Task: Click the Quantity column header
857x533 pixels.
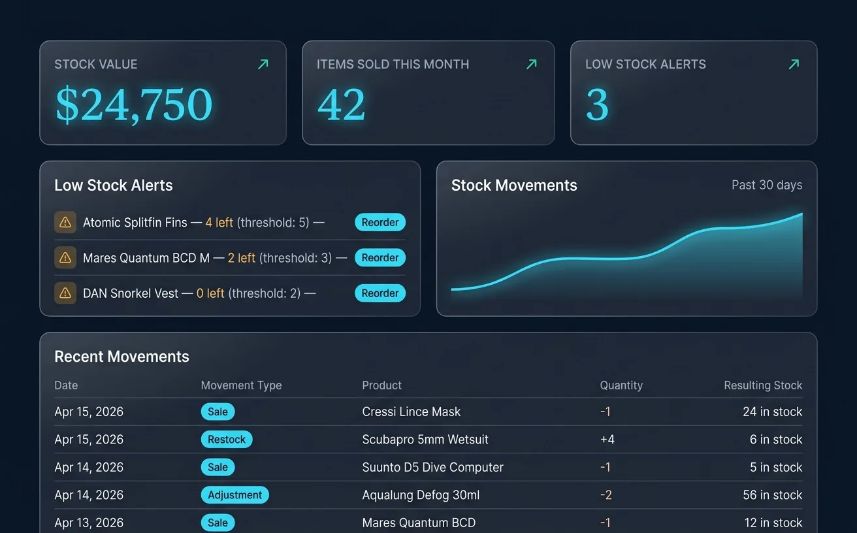Action: pos(621,385)
